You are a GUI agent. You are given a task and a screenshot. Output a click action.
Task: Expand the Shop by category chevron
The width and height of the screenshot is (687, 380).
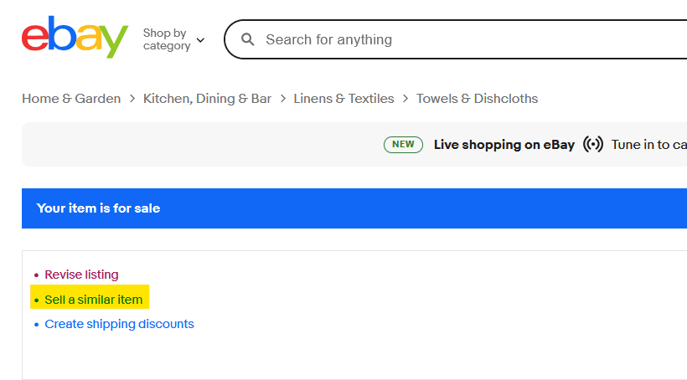[x=200, y=40]
